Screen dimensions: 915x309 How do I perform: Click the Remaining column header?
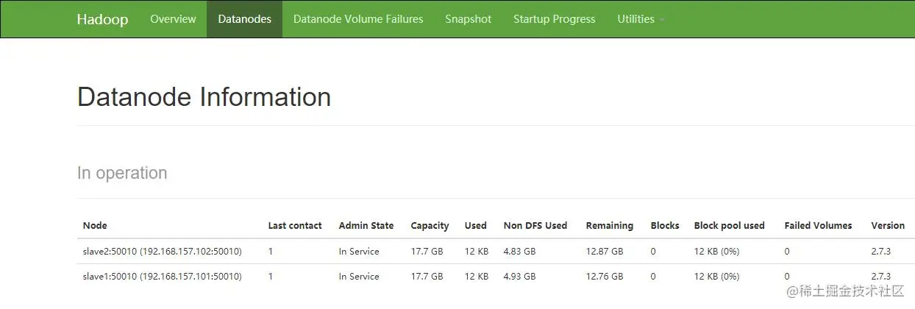point(609,226)
